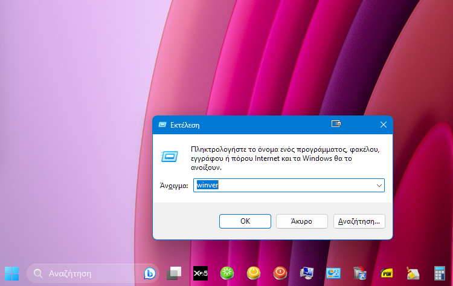Image resolution: width=453 pixels, height=286 pixels.
Task: Launch the PDF taskbar app
Action: click(387, 273)
